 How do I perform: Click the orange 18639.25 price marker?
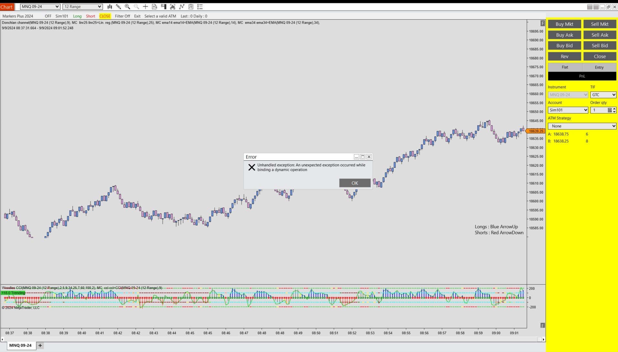click(x=536, y=131)
